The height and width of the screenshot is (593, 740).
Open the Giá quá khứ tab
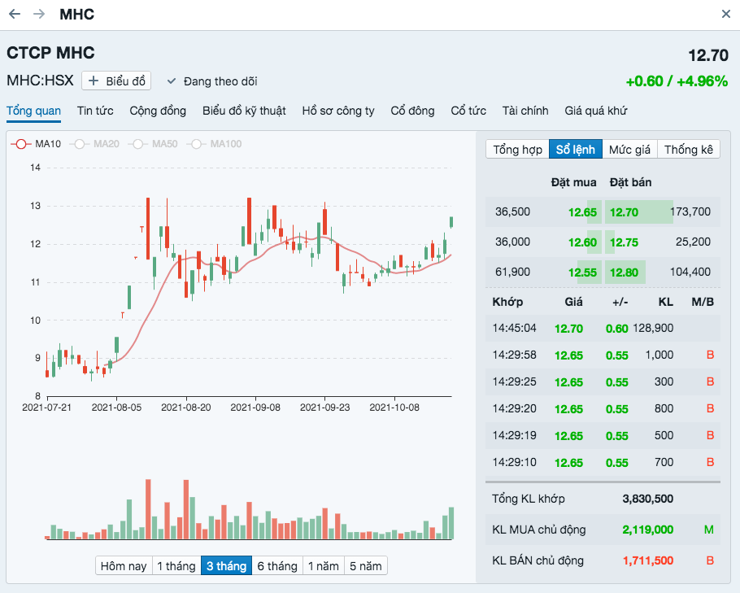pyautogui.click(x=595, y=111)
